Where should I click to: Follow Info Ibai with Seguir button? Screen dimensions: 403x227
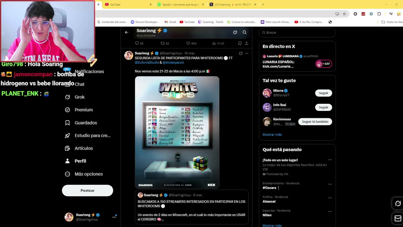[x=323, y=107]
